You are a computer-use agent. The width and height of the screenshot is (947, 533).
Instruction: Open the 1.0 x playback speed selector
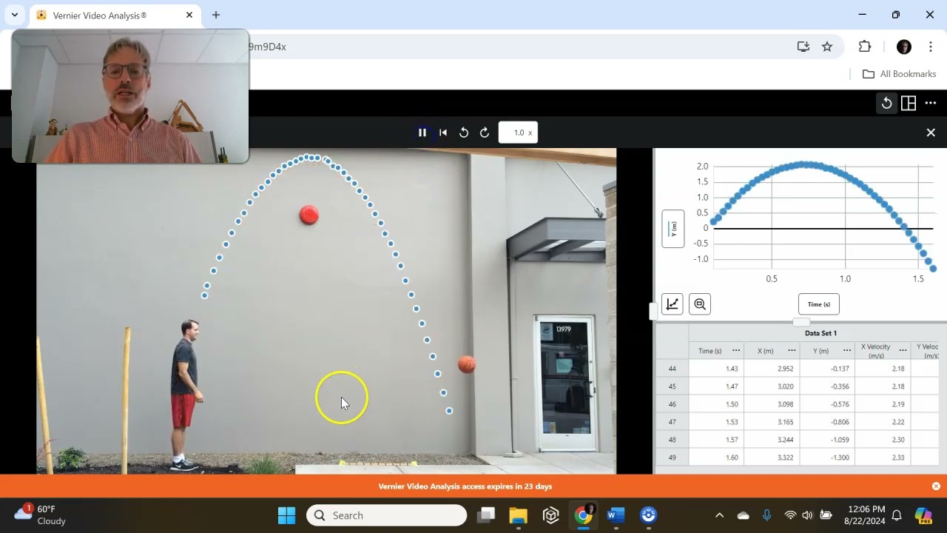(x=518, y=133)
